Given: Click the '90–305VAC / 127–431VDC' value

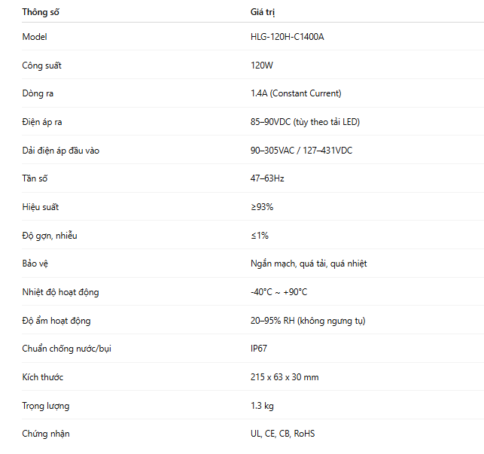Looking at the screenshot, I should click(x=301, y=151).
